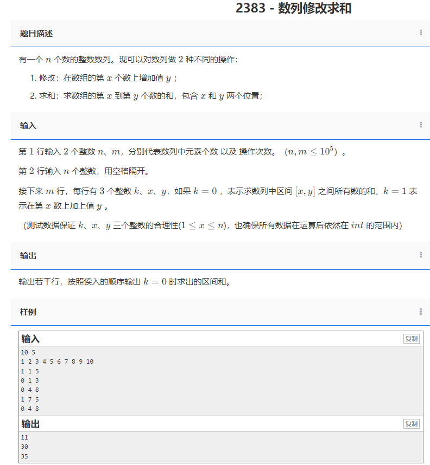The image size is (430, 465).
Task: Copy the sample output with 复制 button
Action: coord(412,424)
